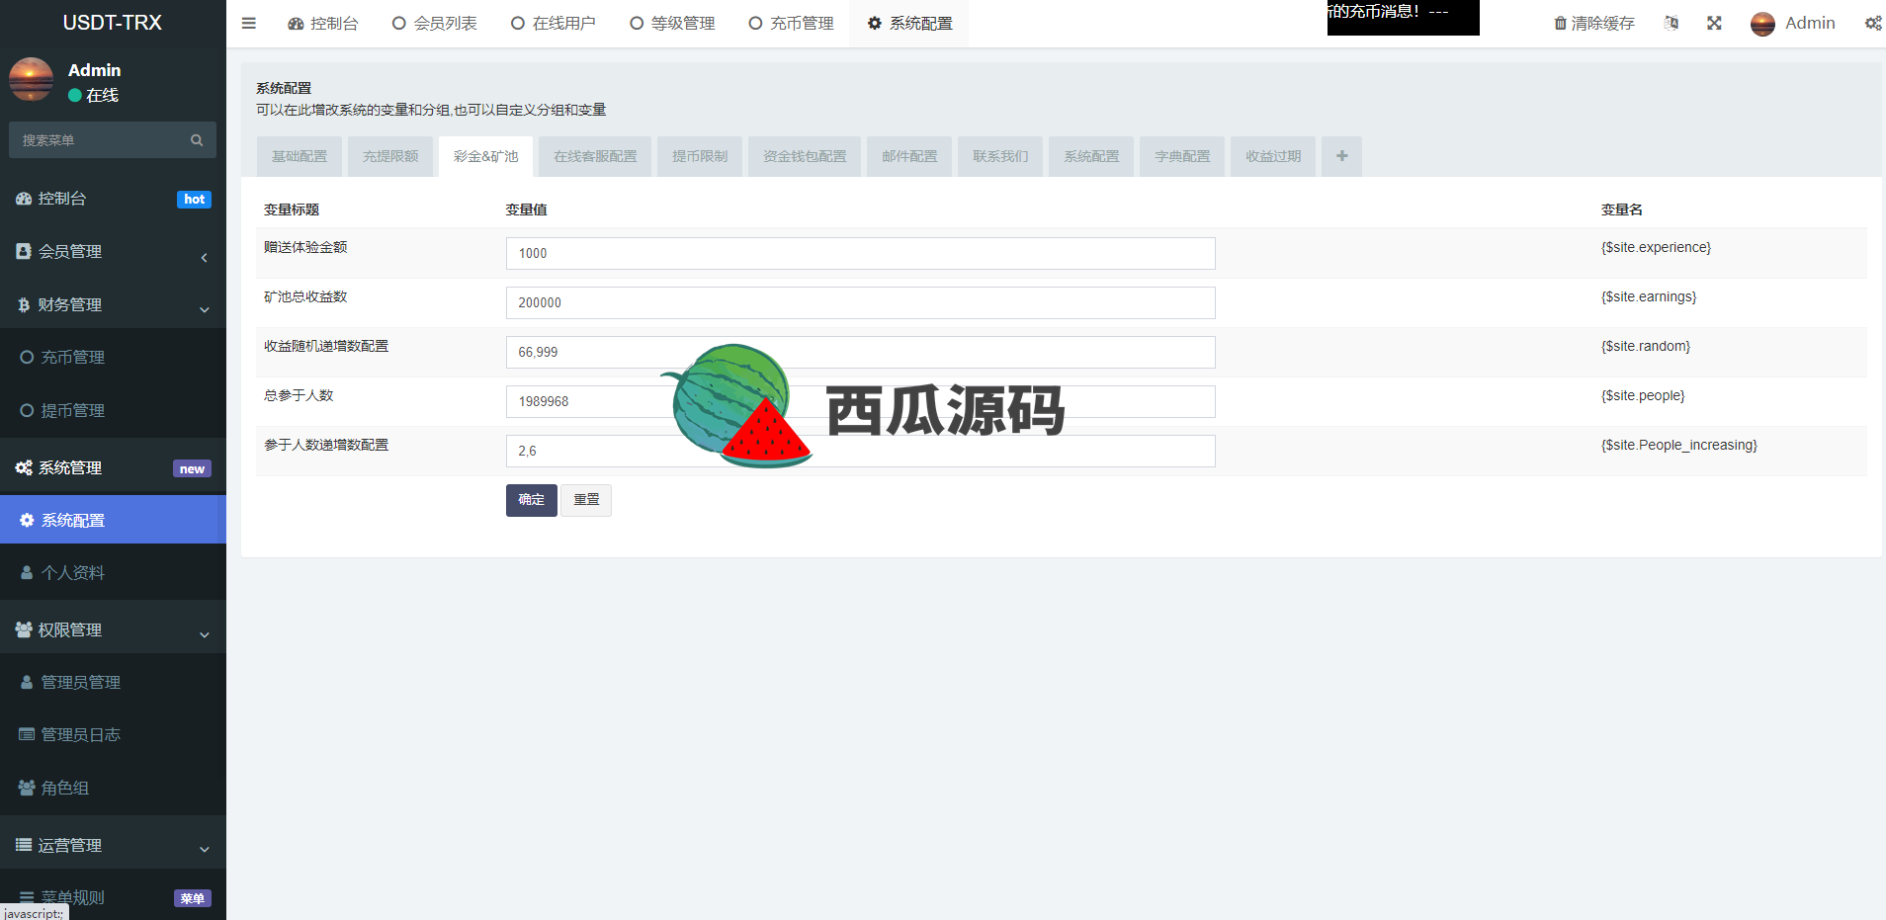Switch to the 联系我们 tab
This screenshot has width=1886, height=920.
(1000, 156)
